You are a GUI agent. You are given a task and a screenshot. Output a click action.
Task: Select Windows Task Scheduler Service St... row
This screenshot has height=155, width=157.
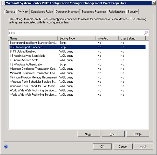78,82
